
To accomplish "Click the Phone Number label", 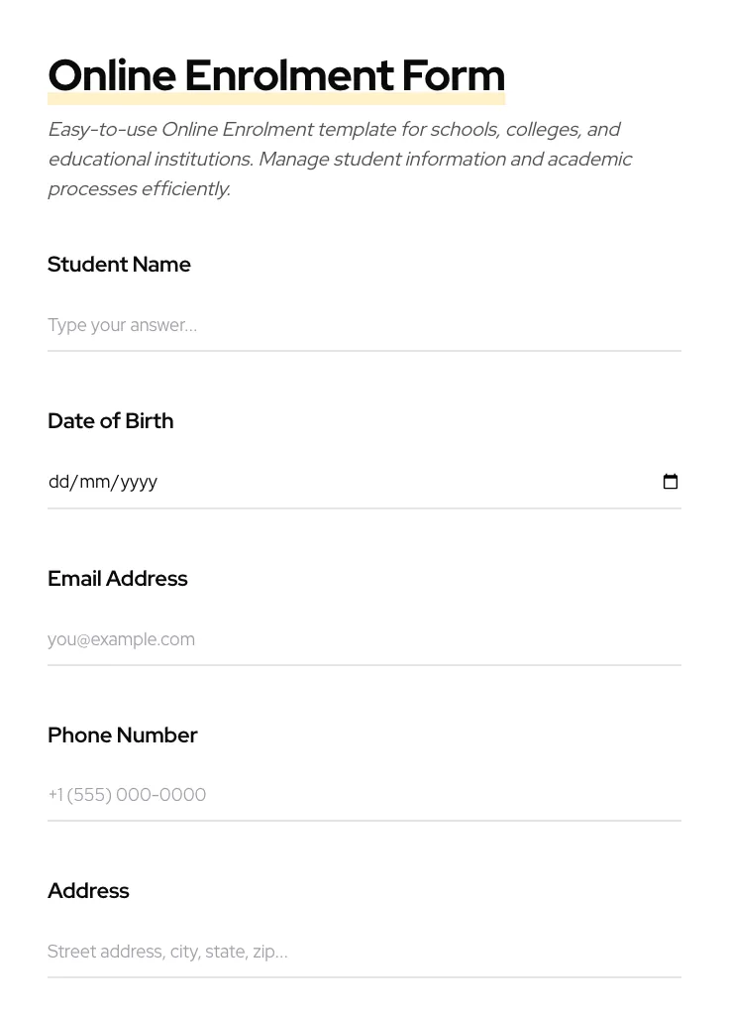I will click(x=122, y=734).
